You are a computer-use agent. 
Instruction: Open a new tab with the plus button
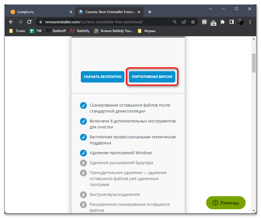(x=150, y=12)
